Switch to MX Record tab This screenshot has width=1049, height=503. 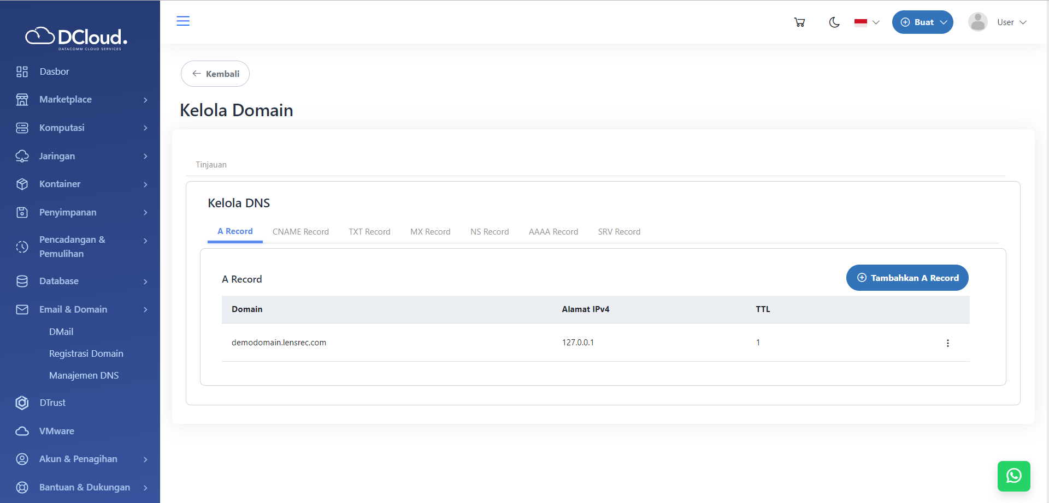click(x=430, y=232)
